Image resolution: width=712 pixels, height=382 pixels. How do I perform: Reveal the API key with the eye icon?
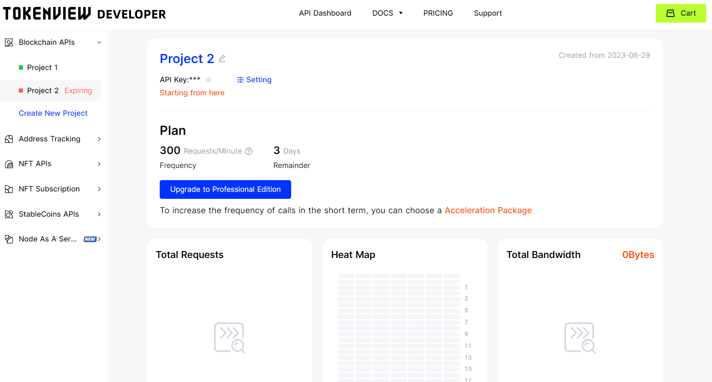(x=208, y=80)
